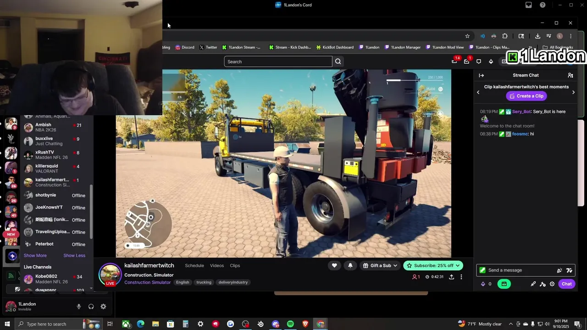Switch to the Clips tab
The image size is (587, 330).
[x=235, y=265]
